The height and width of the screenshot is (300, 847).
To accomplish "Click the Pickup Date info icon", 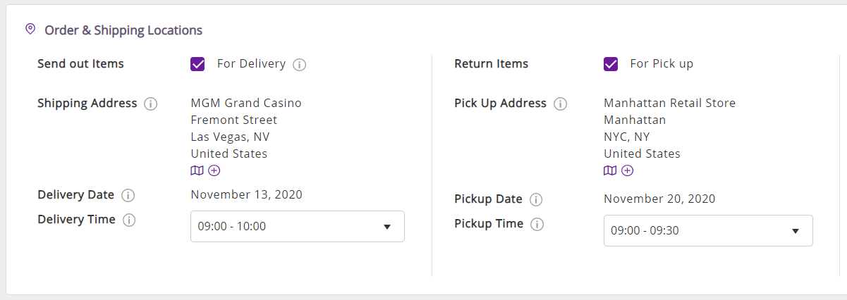I will click(536, 200).
